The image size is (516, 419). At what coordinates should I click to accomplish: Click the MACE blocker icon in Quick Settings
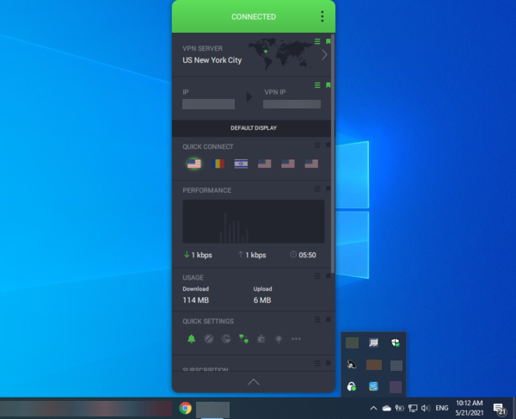[x=209, y=339]
